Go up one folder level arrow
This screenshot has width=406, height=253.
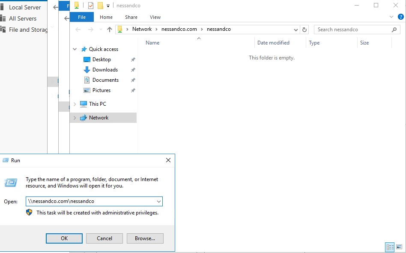point(110,30)
